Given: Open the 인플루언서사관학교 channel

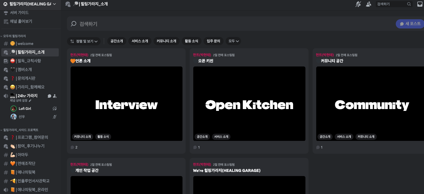Looking at the screenshot, I should (30, 181).
